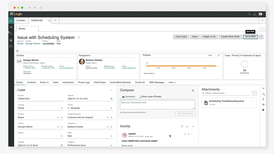The image size is (274, 154).
Task: Add a new workspace tab
Action: point(55,21)
